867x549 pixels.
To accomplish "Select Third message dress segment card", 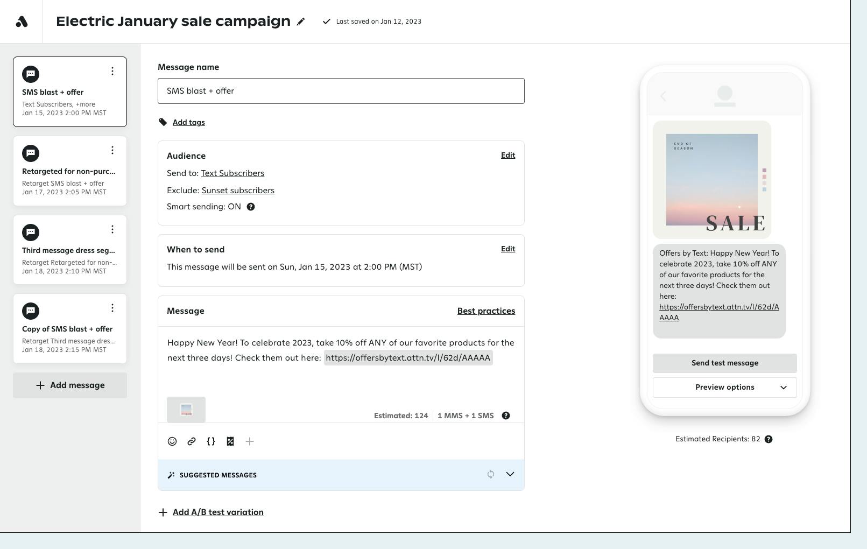I will 69,251.
